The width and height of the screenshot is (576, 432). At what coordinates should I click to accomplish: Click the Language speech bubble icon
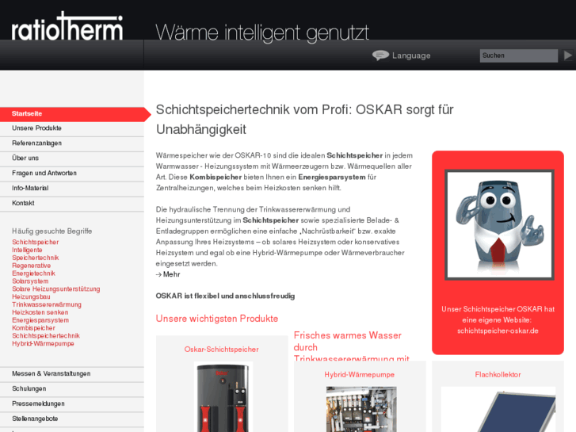coord(380,55)
